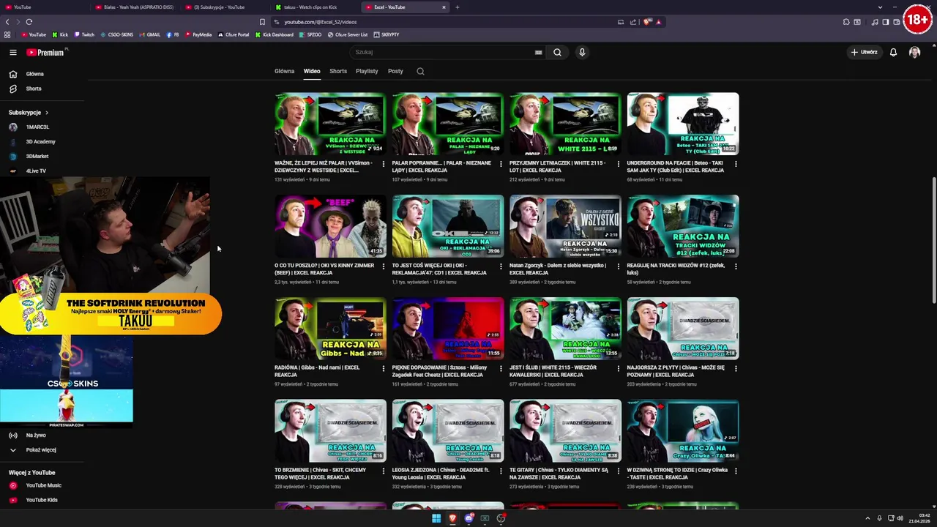Open more options for OKI VS KINNY ZIMMER video
This screenshot has width=937, height=527.
pyautogui.click(x=383, y=266)
